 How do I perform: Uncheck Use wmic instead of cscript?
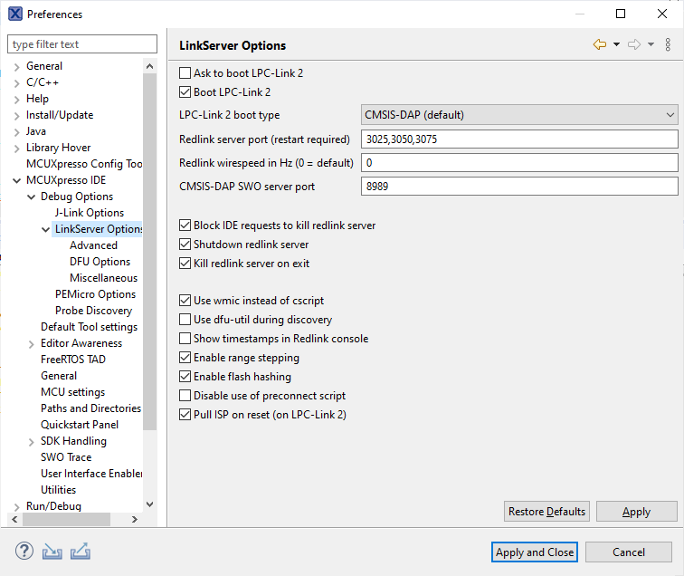click(185, 301)
